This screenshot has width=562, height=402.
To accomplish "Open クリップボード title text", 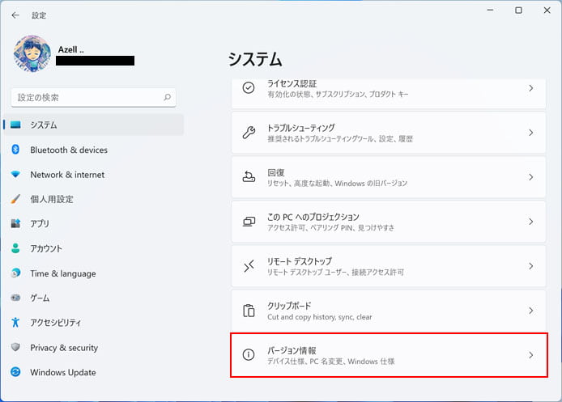I will click(289, 306).
